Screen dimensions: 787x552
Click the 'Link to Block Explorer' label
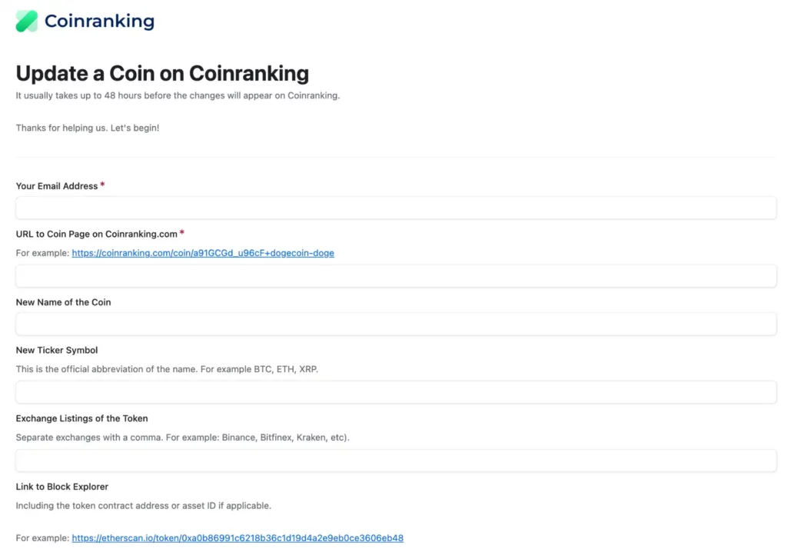tap(61, 487)
